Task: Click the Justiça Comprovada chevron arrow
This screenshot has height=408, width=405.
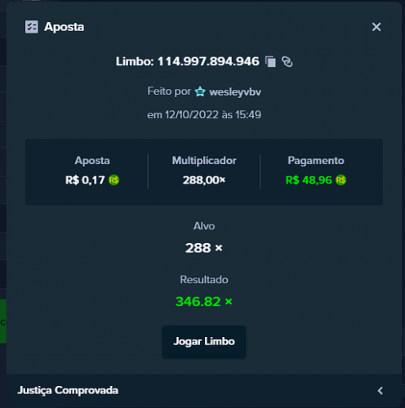Action: 381,391
